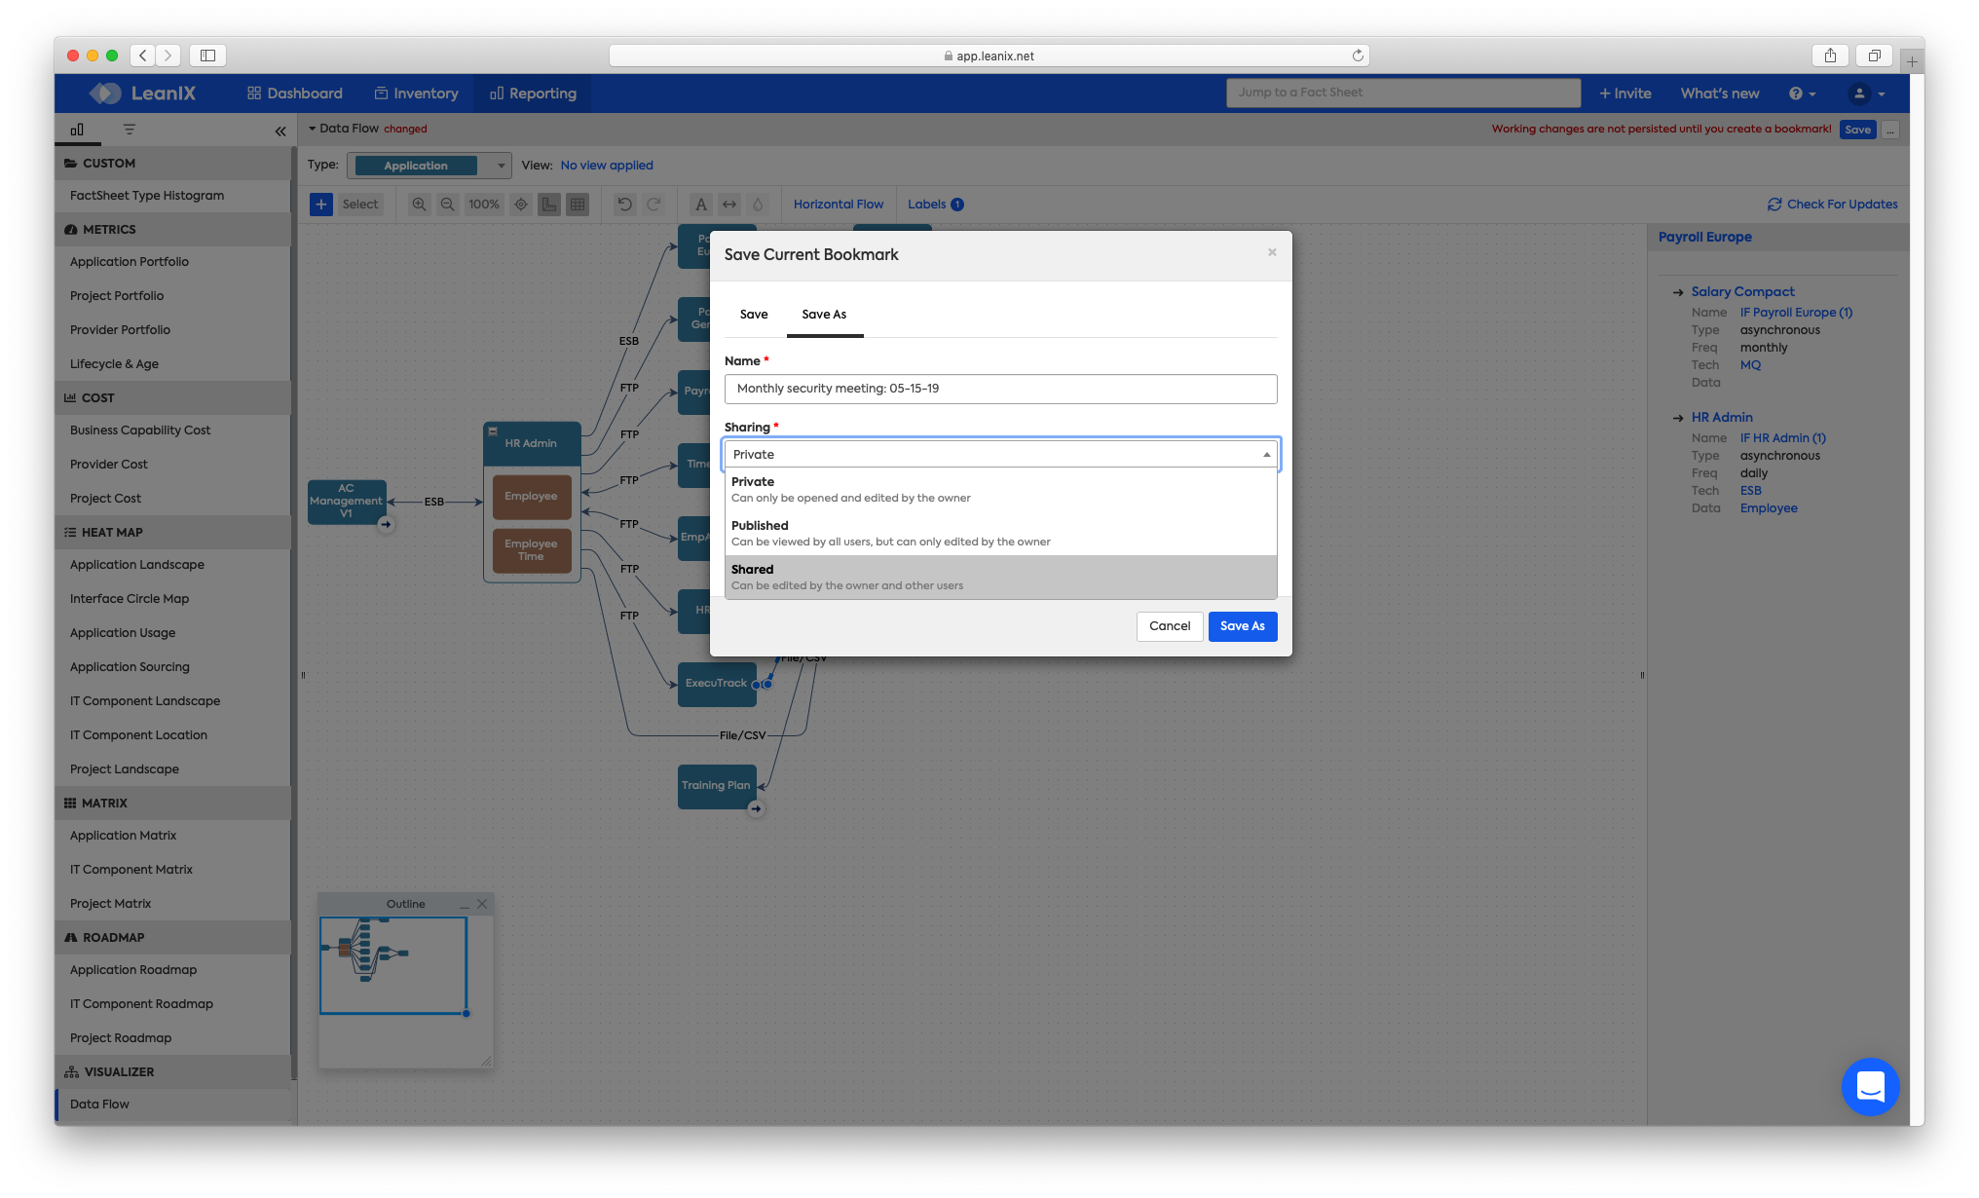
Task: Open the Reporting nav item
Action: coord(533,94)
